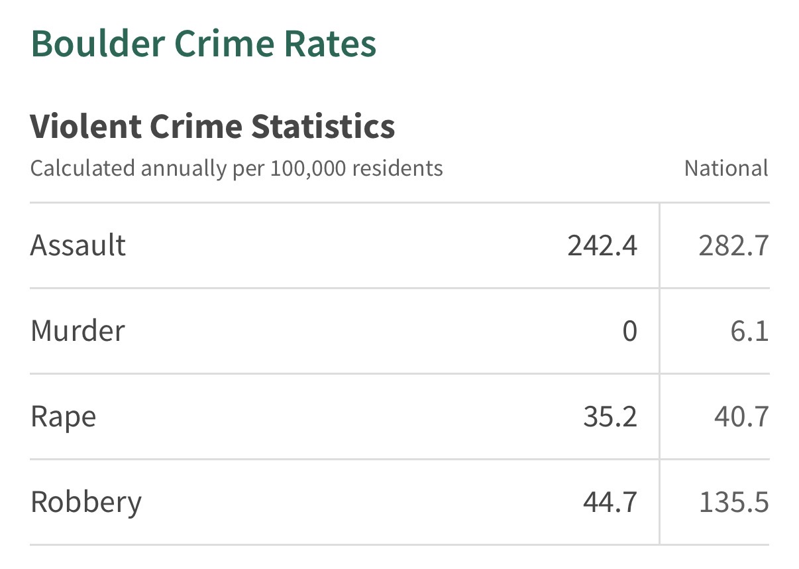Click the word Boulder in the heading

(x=97, y=44)
